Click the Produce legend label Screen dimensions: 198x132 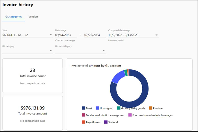(x=158, y=108)
